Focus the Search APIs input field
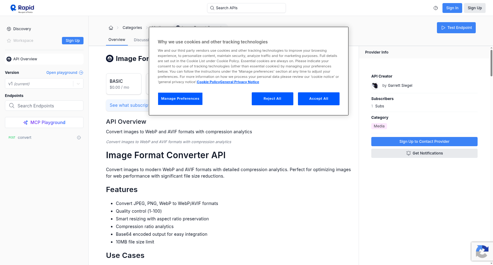The image size is (493, 265). tap(246, 8)
